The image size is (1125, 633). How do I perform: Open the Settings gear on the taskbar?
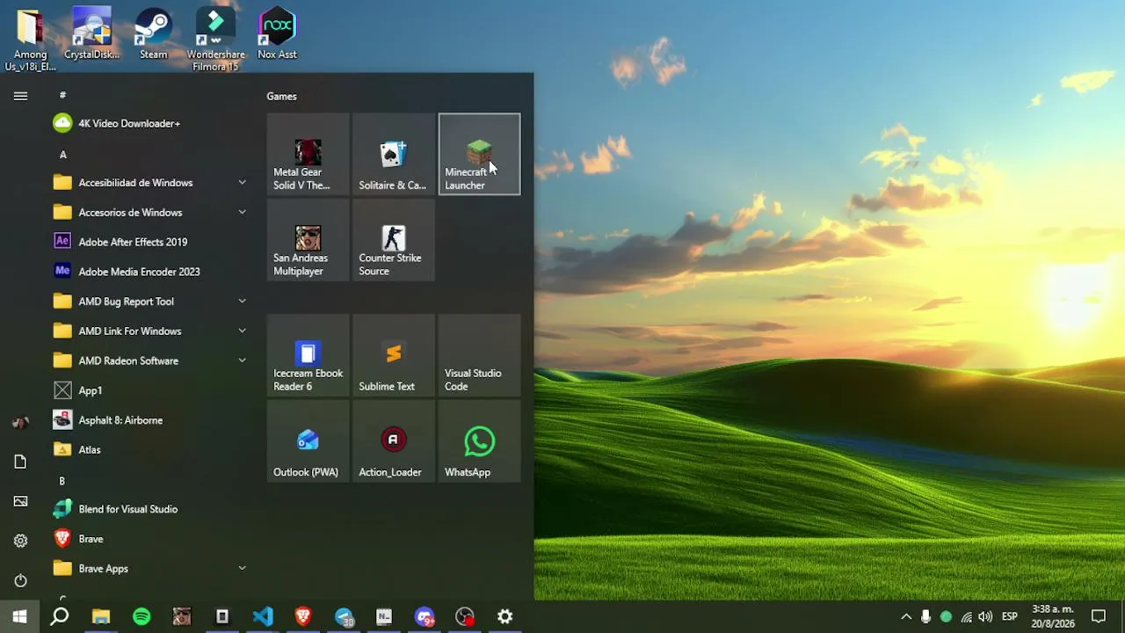pos(505,616)
